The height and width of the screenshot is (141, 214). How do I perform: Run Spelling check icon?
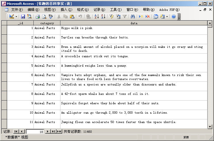pyautogui.click(x=51, y=17)
